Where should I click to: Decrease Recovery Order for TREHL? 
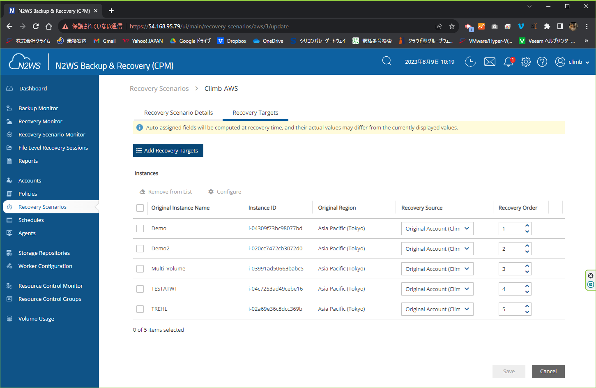[x=527, y=312]
